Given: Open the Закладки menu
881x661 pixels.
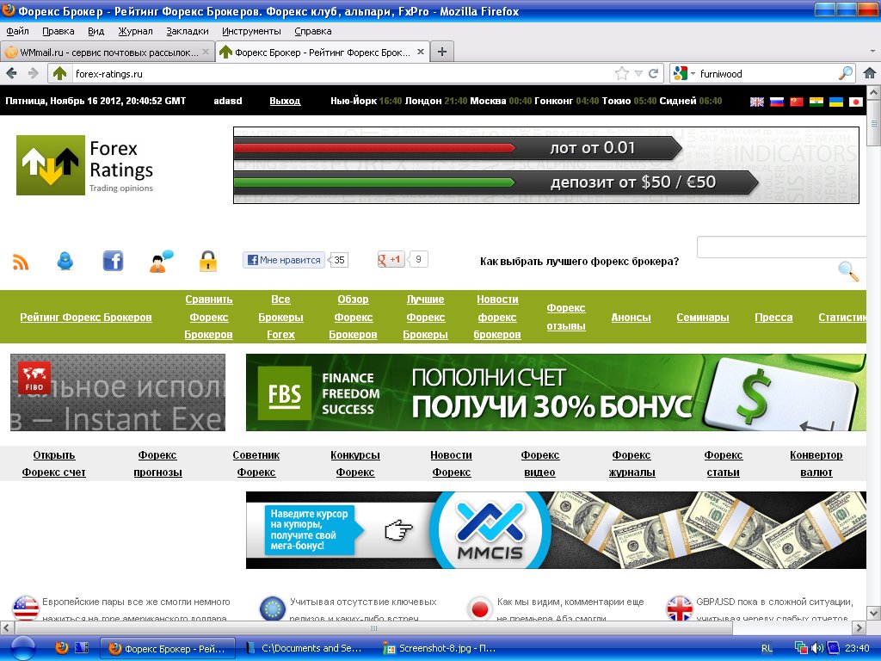Looking at the screenshot, I should (x=187, y=32).
